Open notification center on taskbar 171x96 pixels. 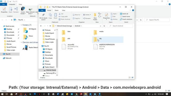point(167,94)
